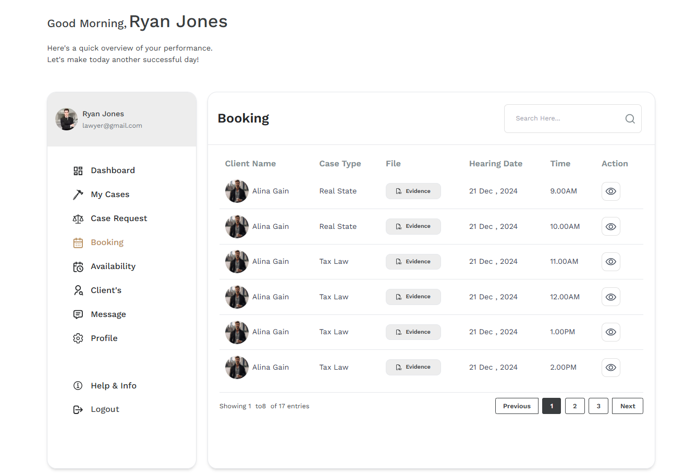Click the Action column header

pos(615,164)
